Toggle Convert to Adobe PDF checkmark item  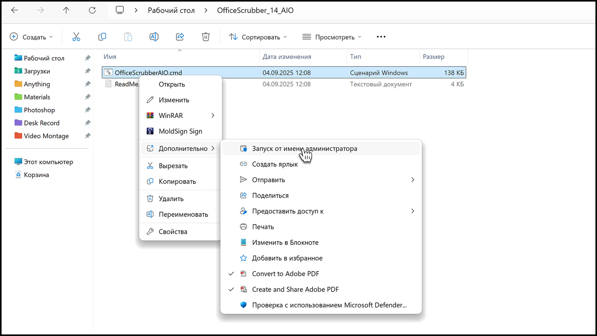click(285, 274)
